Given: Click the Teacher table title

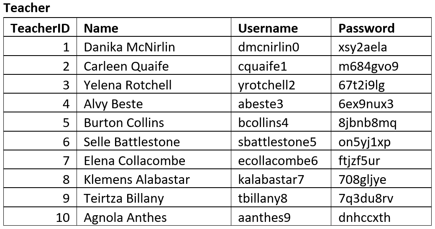Looking at the screenshot, I should (x=27, y=8).
